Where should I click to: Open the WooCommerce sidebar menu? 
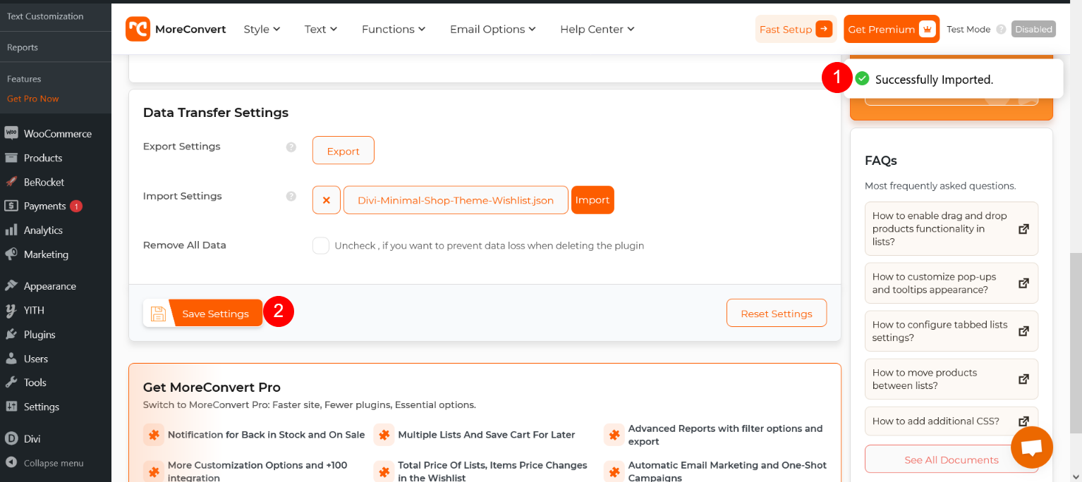coord(56,134)
